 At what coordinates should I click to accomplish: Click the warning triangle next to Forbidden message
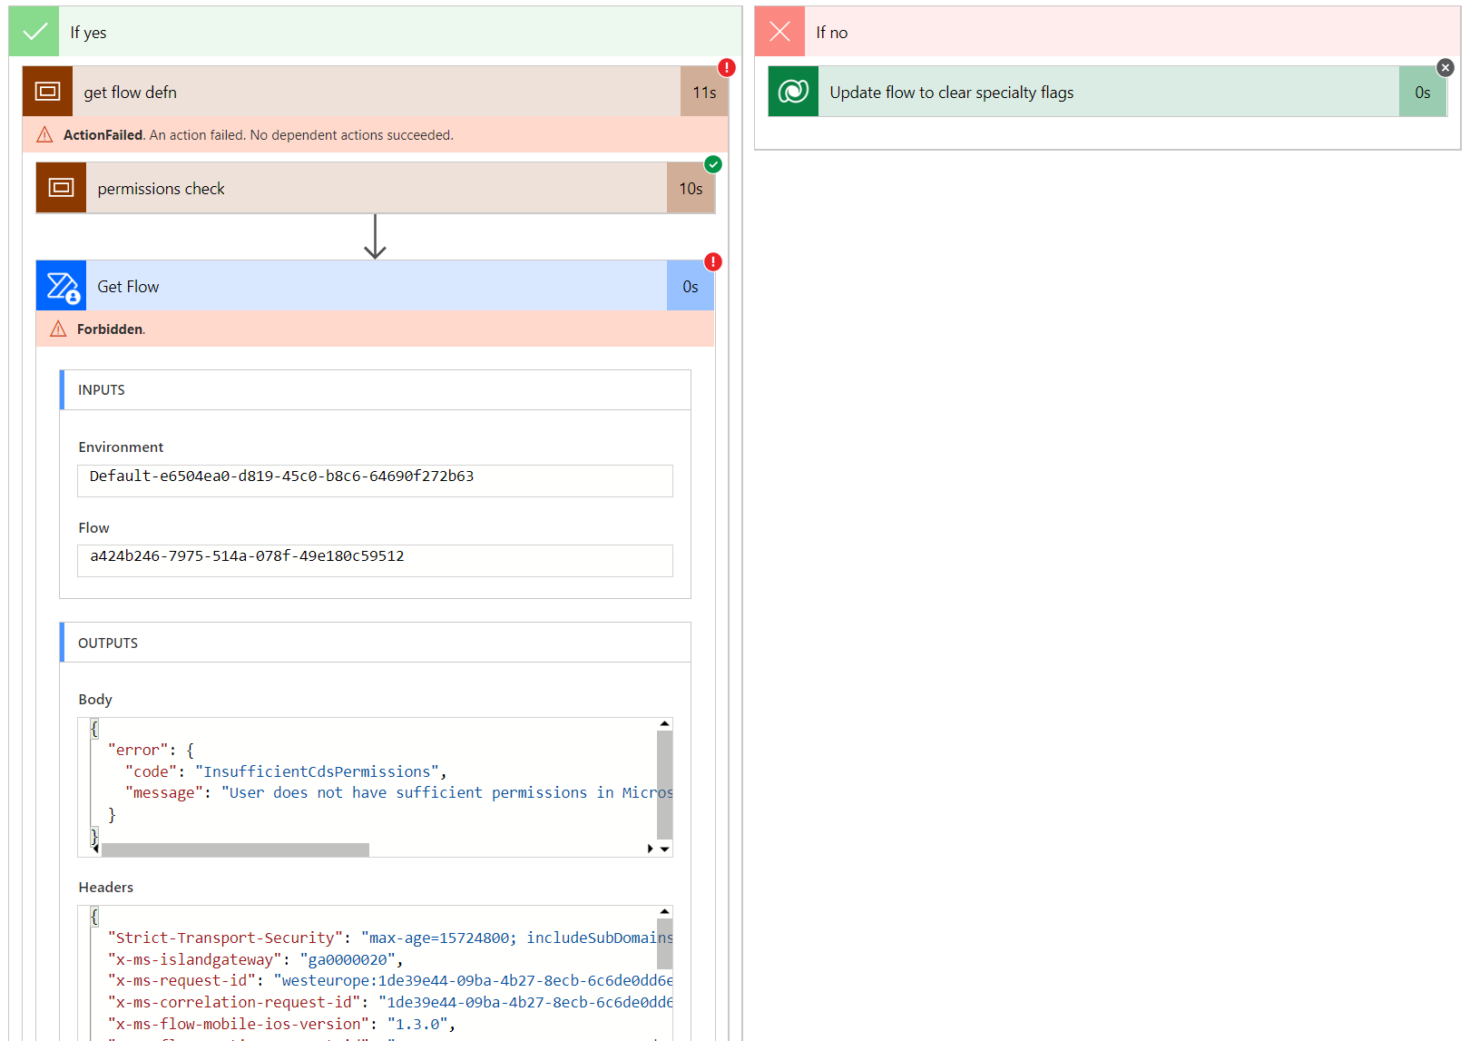tap(58, 329)
